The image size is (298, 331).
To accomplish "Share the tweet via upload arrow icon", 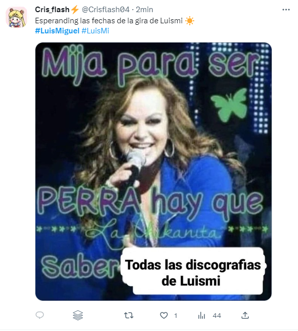I will [245, 315].
